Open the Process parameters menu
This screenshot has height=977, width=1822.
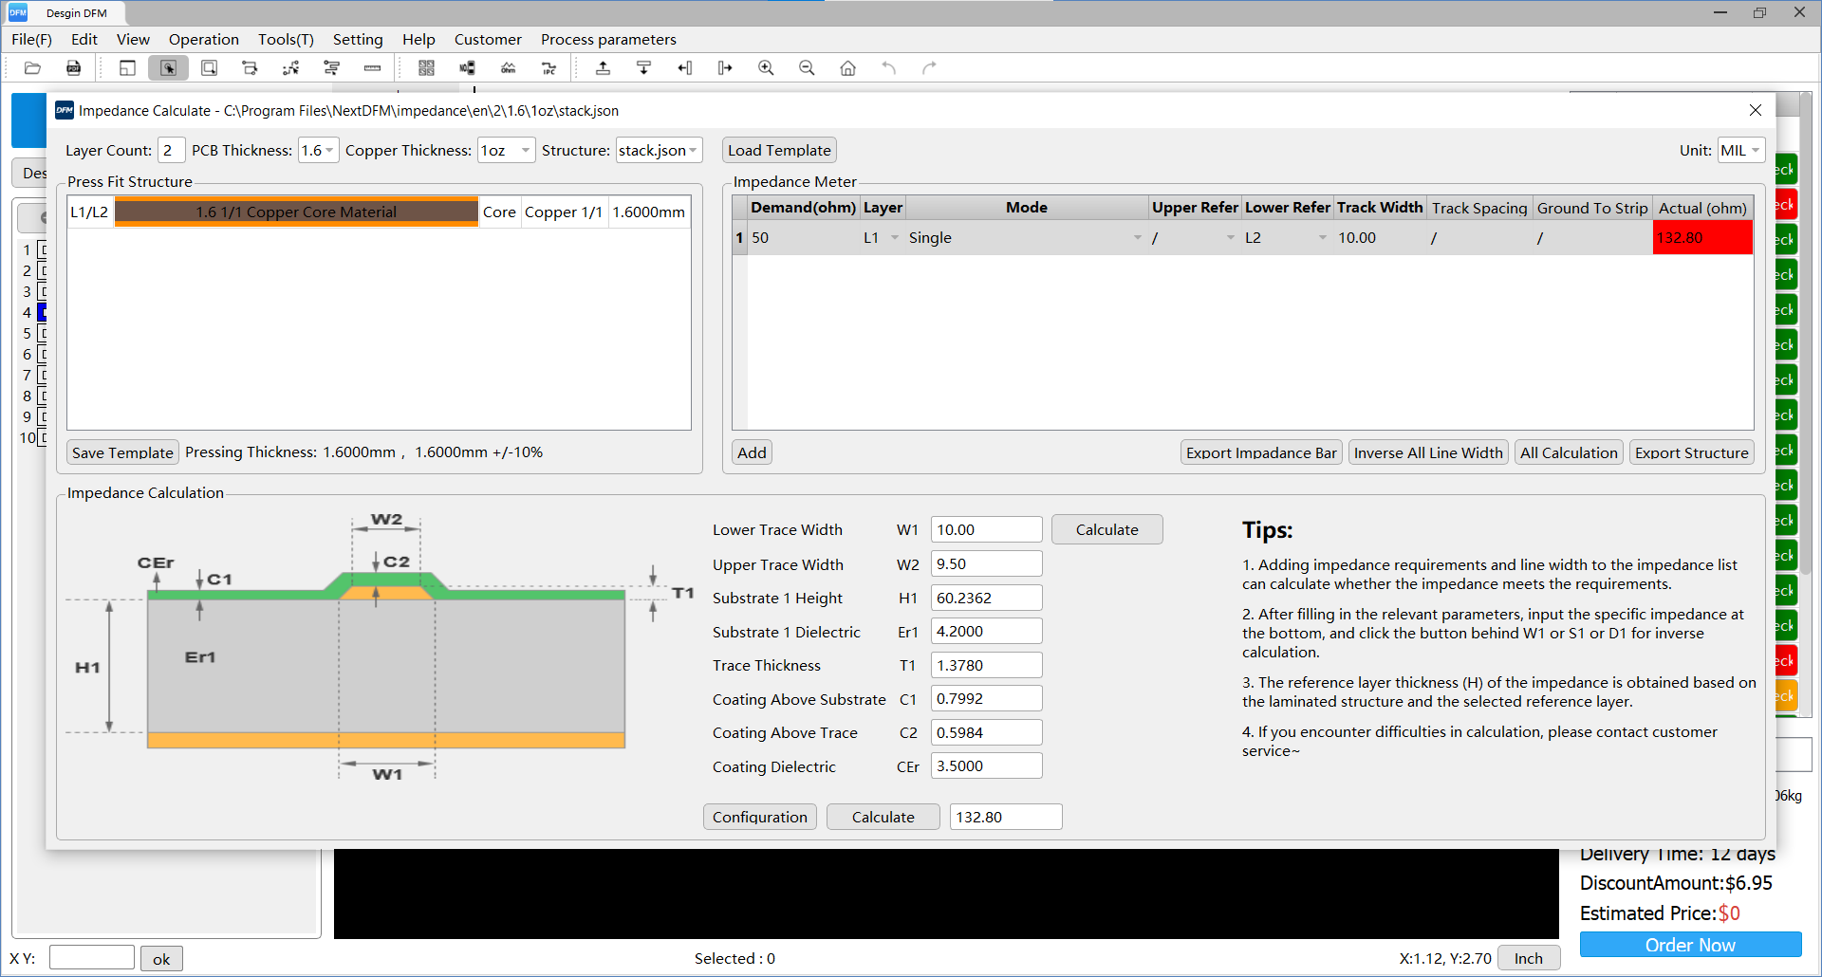(608, 39)
